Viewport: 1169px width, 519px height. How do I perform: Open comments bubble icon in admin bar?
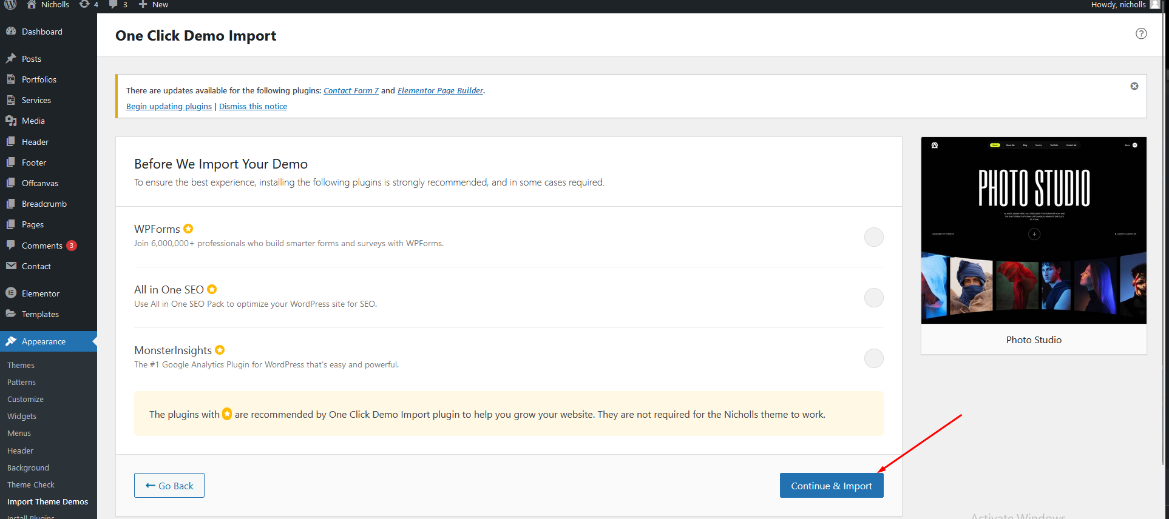click(x=113, y=4)
